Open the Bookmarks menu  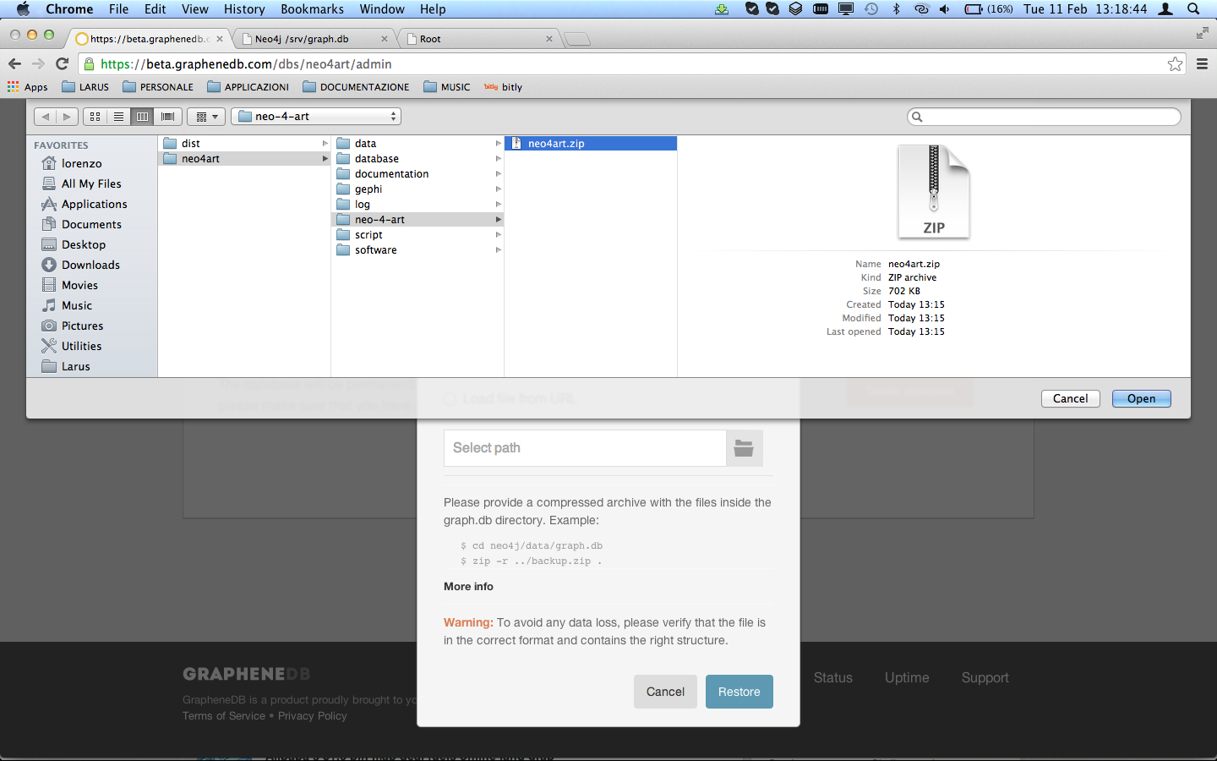(312, 9)
